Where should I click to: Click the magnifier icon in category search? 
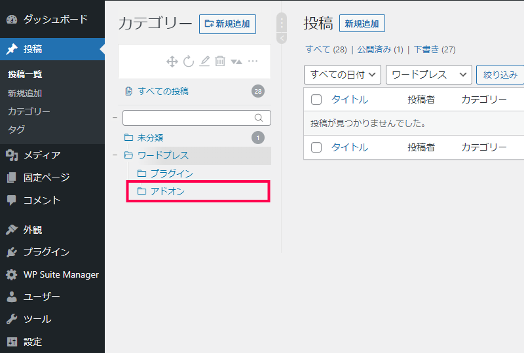(x=259, y=118)
